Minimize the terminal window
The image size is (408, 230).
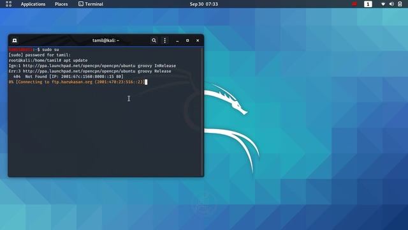click(177, 41)
